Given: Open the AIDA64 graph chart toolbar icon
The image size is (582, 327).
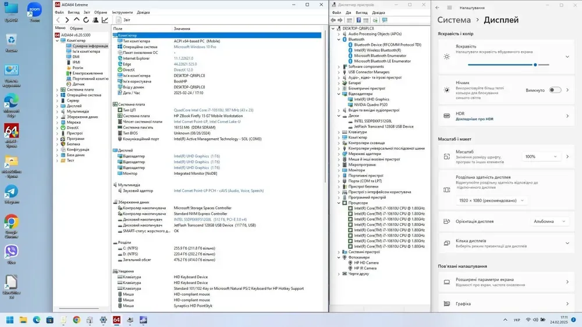Looking at the screenshot, I should 105,20.
